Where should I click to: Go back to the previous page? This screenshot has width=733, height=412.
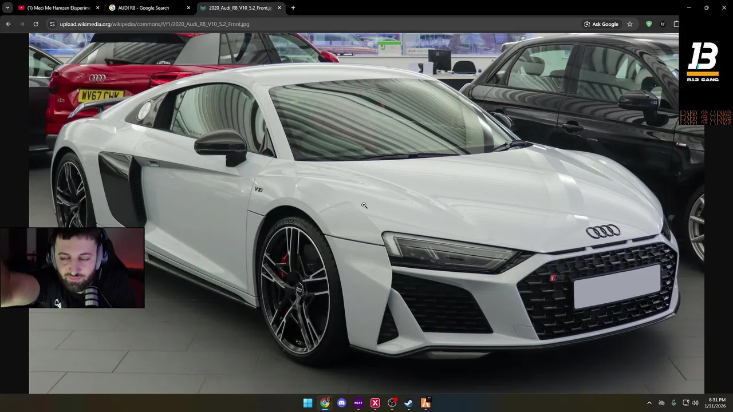(x=8, y=24)
